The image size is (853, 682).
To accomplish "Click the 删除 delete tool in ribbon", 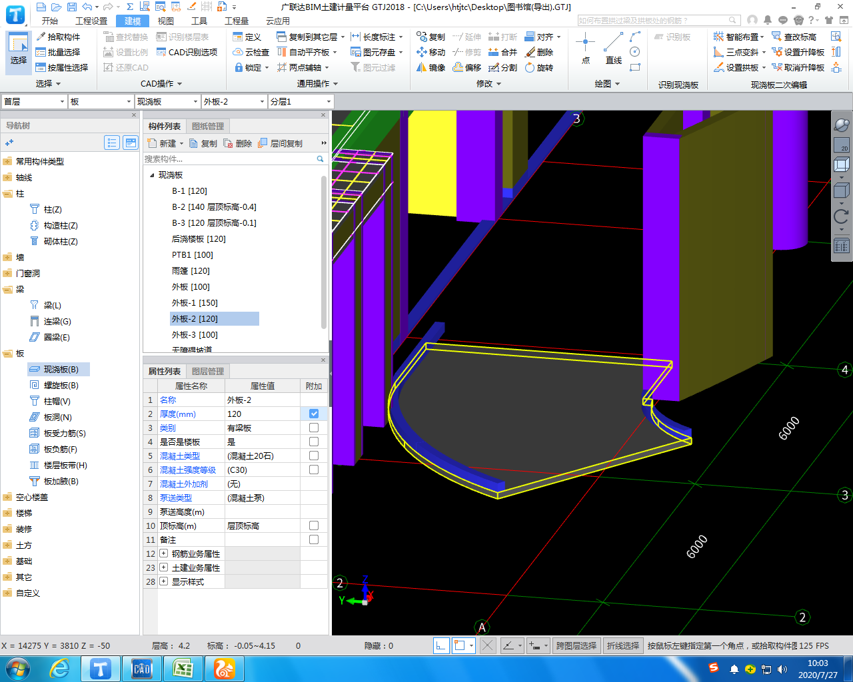I will (539, 52).
